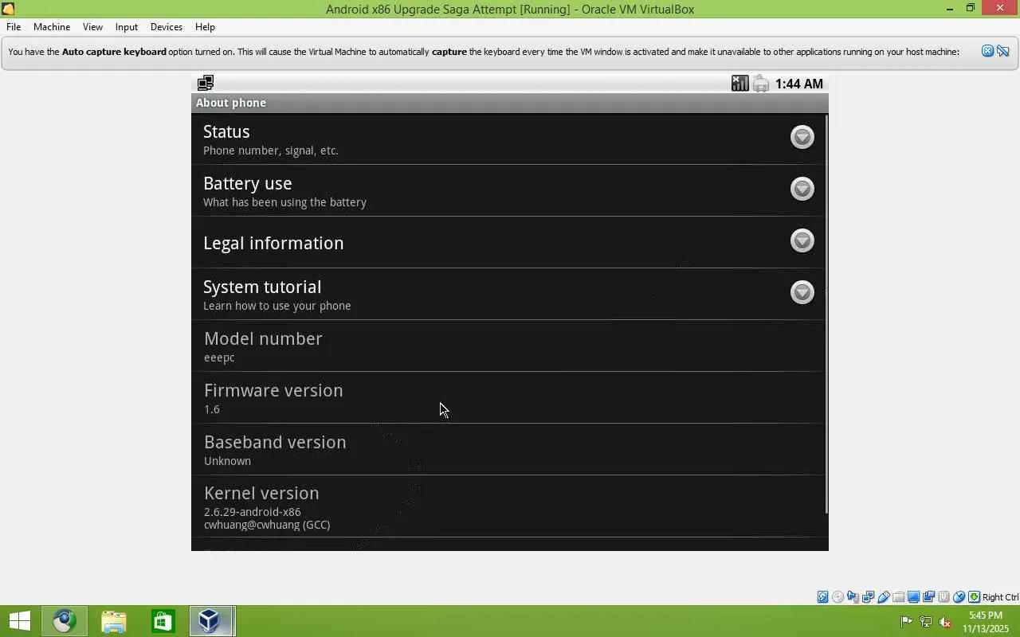Click the hard disk activity indicator icon

(x=822, y=597)
